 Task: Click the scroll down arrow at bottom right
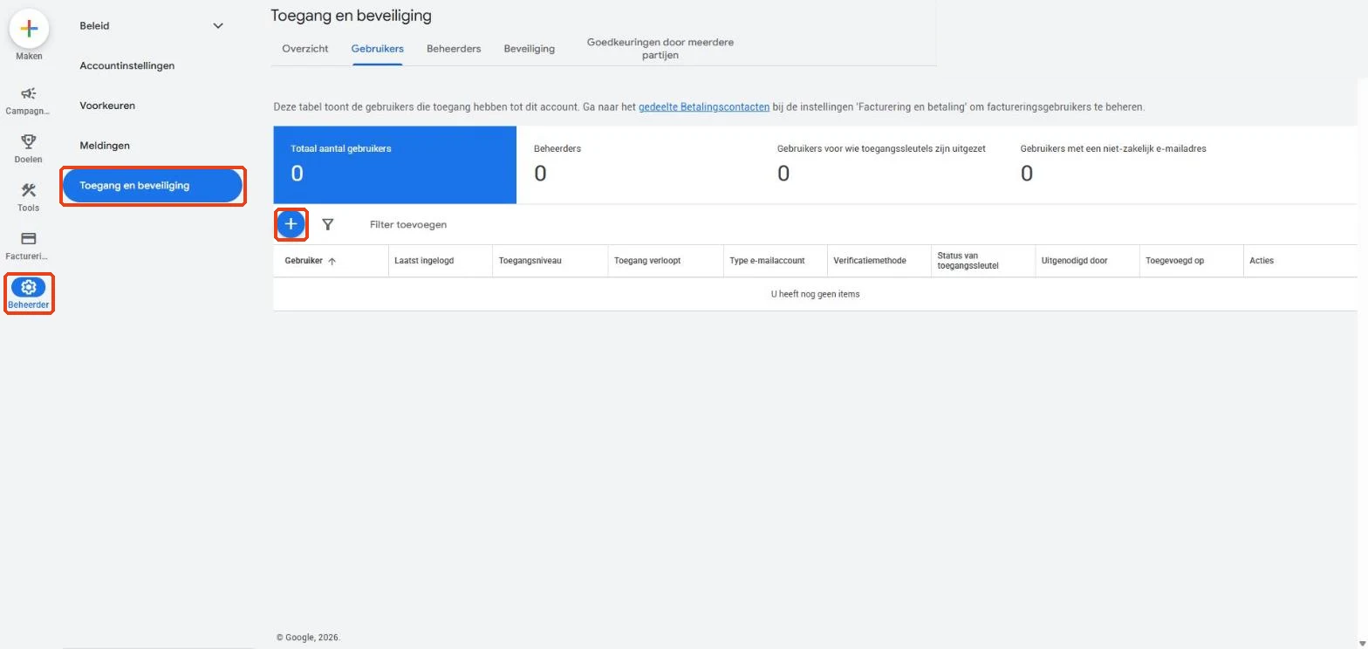click(1363, 643)
